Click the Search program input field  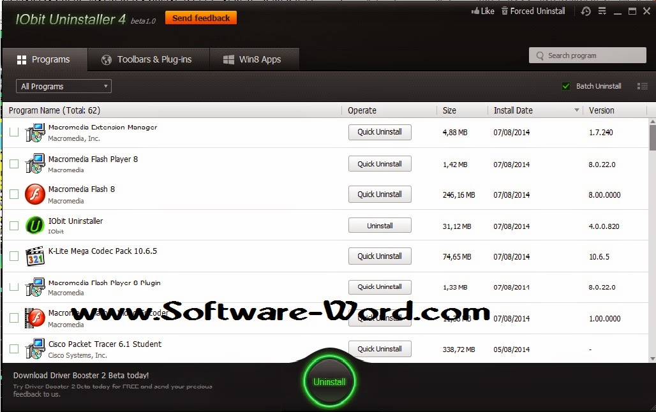[x=587, y=55]
